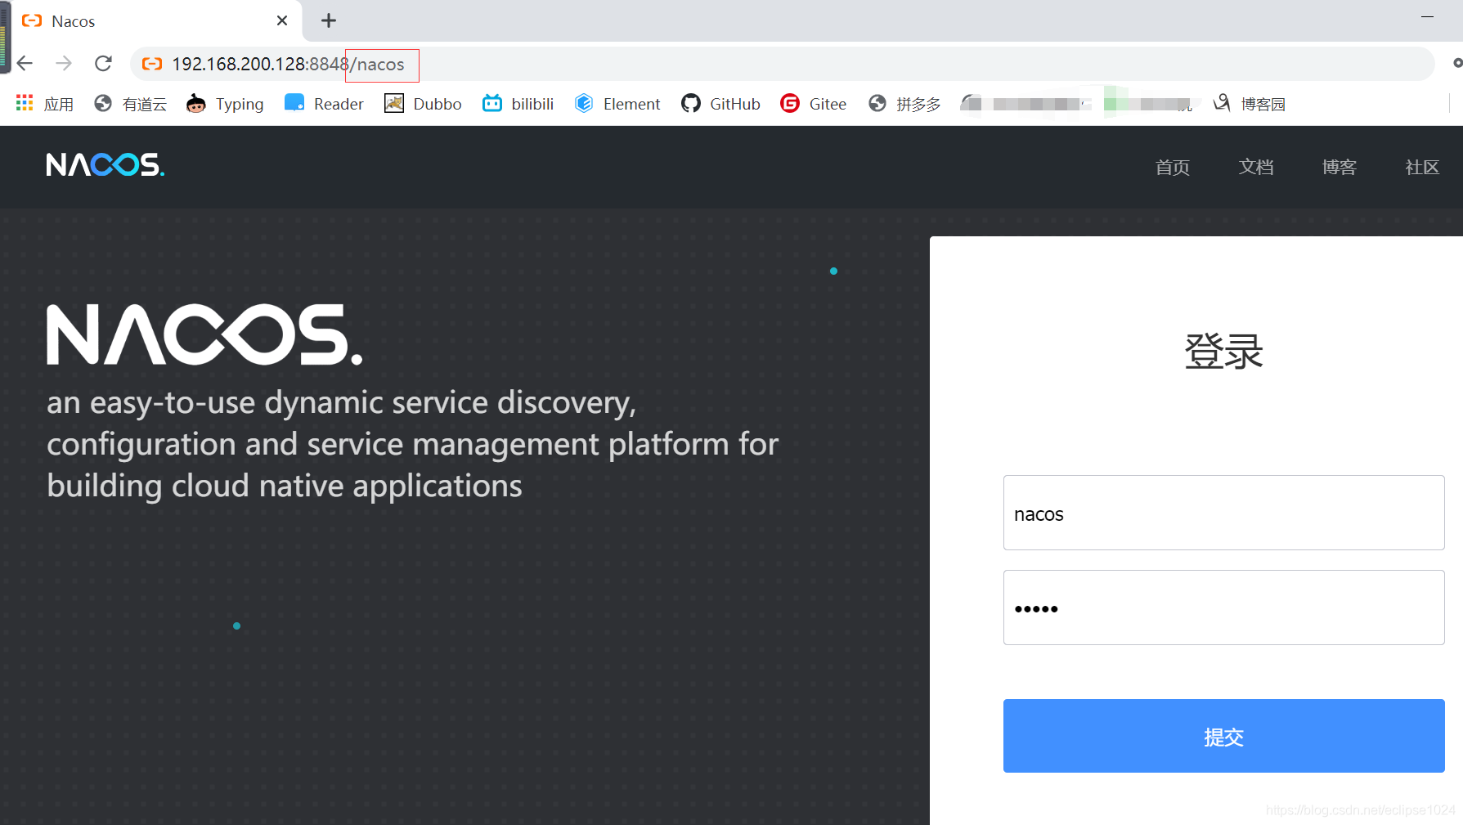Open the Typing bookmark
This screenshot has width=1463, height=825.
(225, 104)
